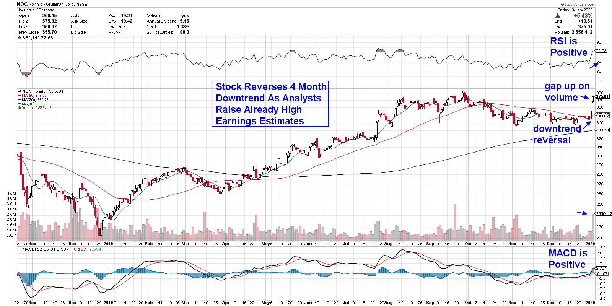Click the 'downtrend reversal' annotation text

pos(557,135)
